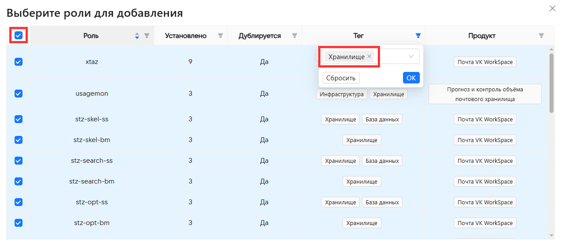The image size is (561, 244).
Task: Close the role selection dialog
Action: [552, 8]
